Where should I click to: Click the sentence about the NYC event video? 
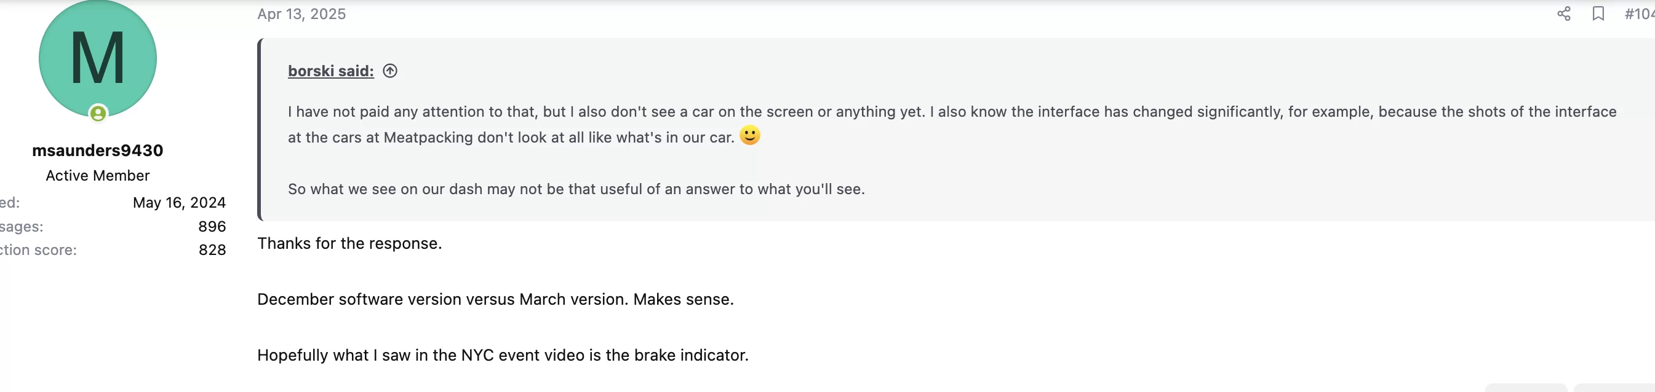(503, 355)
